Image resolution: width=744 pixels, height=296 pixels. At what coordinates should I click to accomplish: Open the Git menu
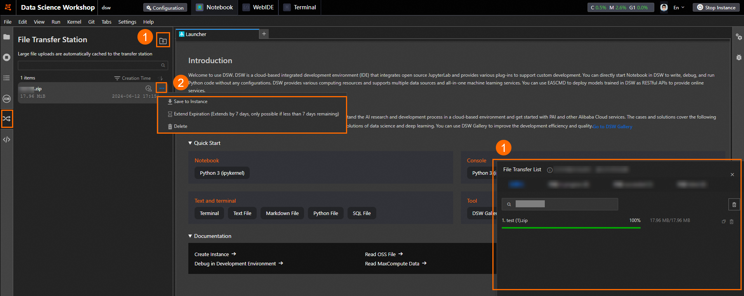click(x=91, y=22)
